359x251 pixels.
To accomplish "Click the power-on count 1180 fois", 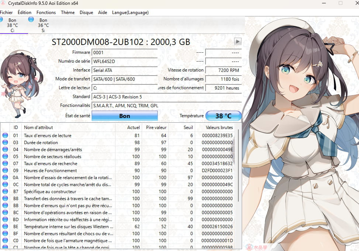I will (x=224, y=79).
